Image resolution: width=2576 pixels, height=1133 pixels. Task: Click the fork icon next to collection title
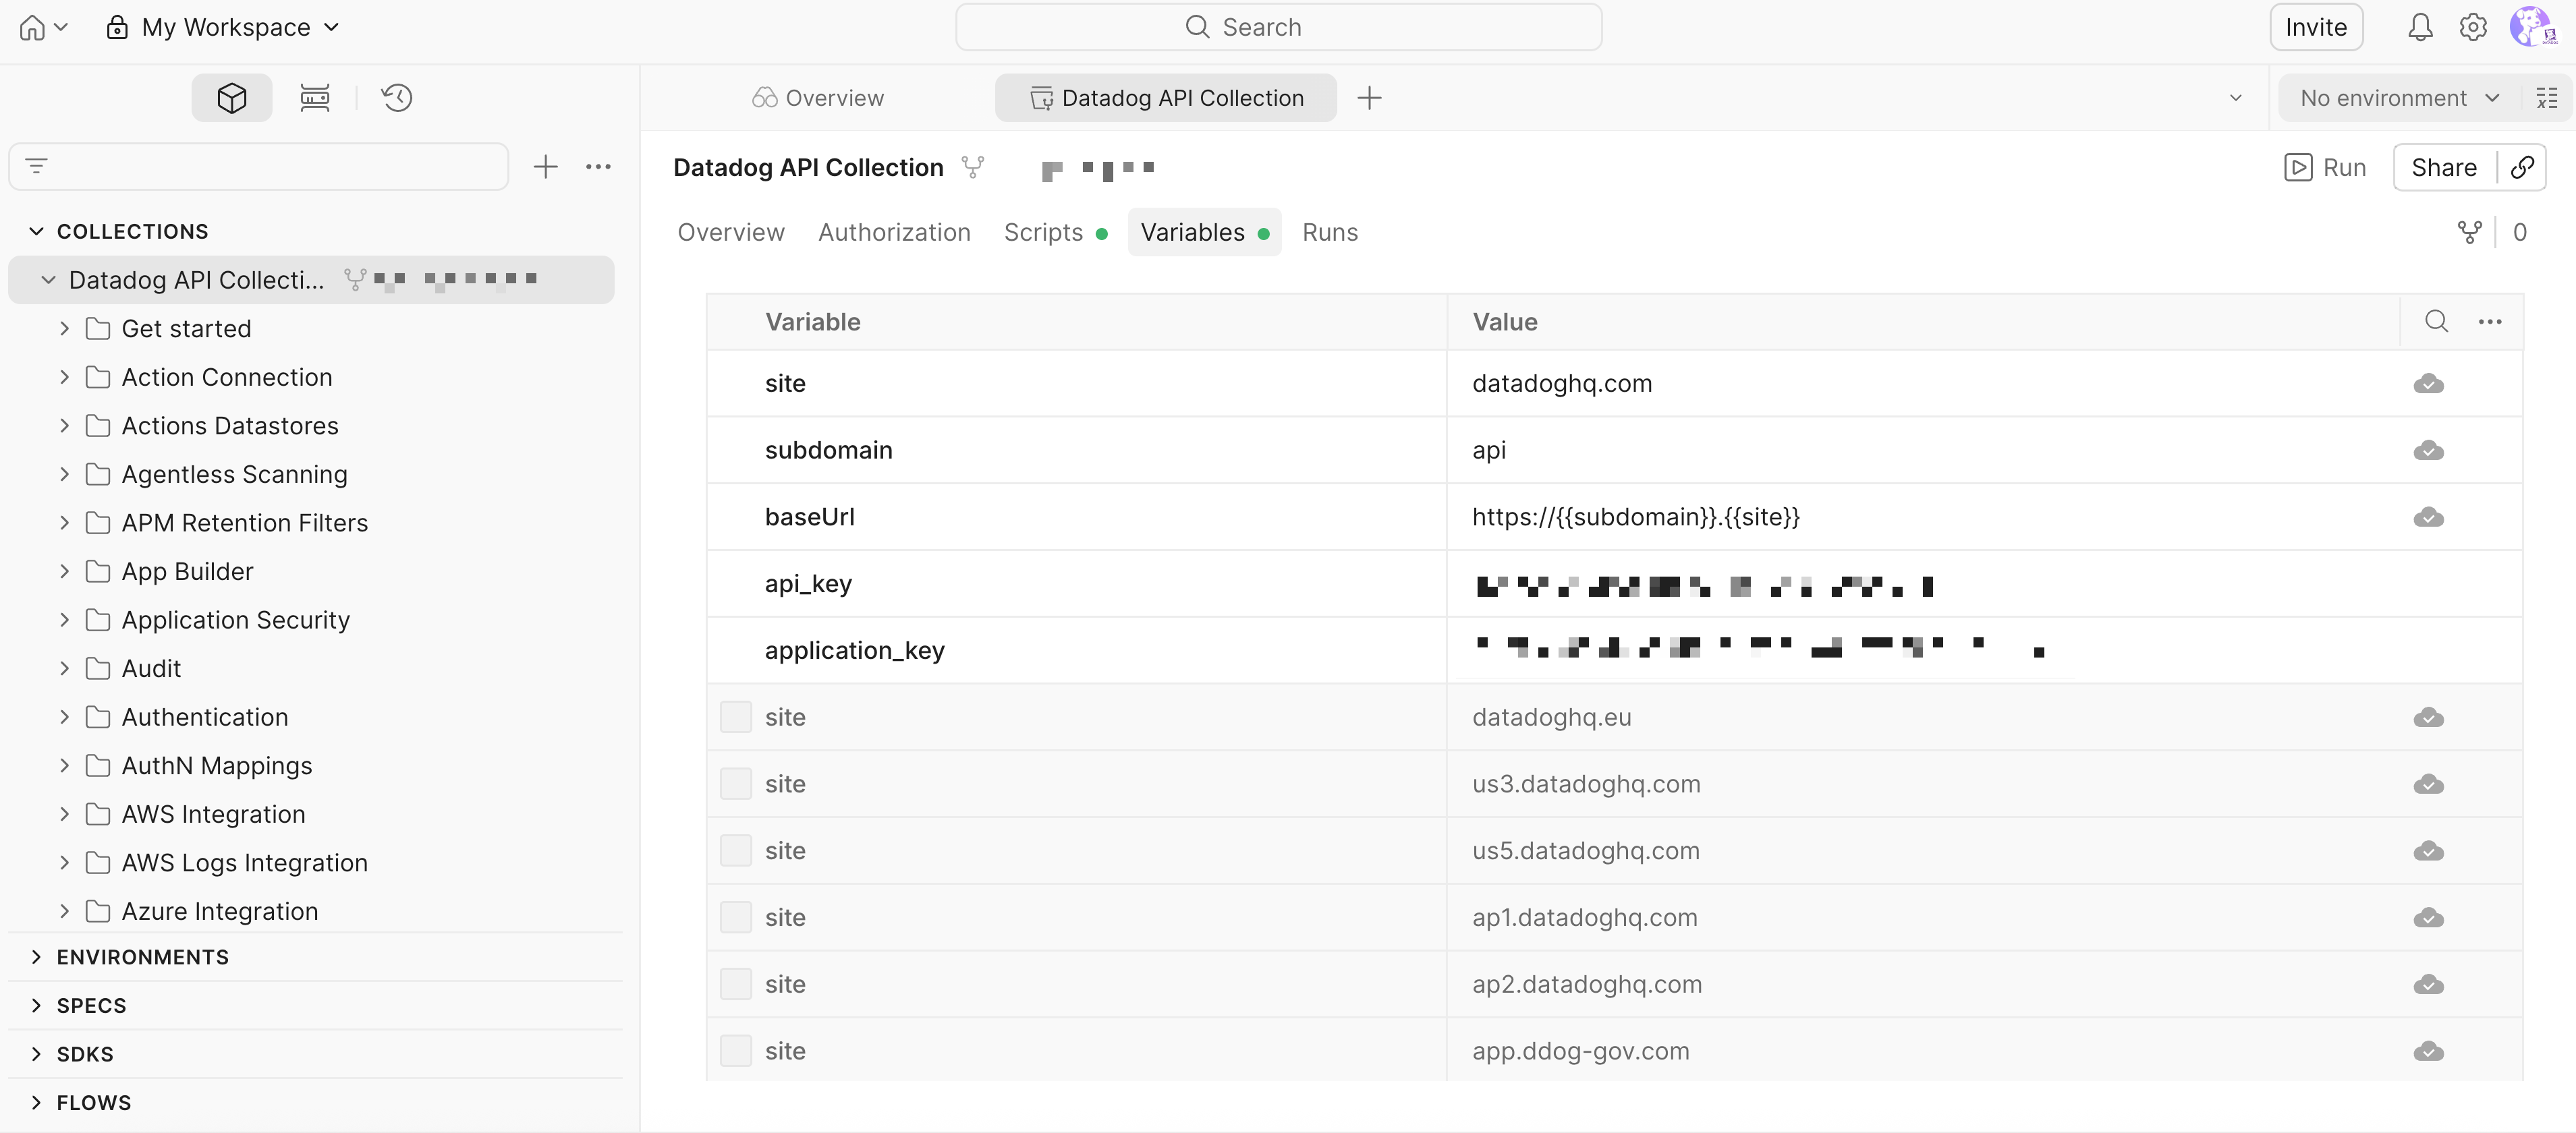pos(972,167)
